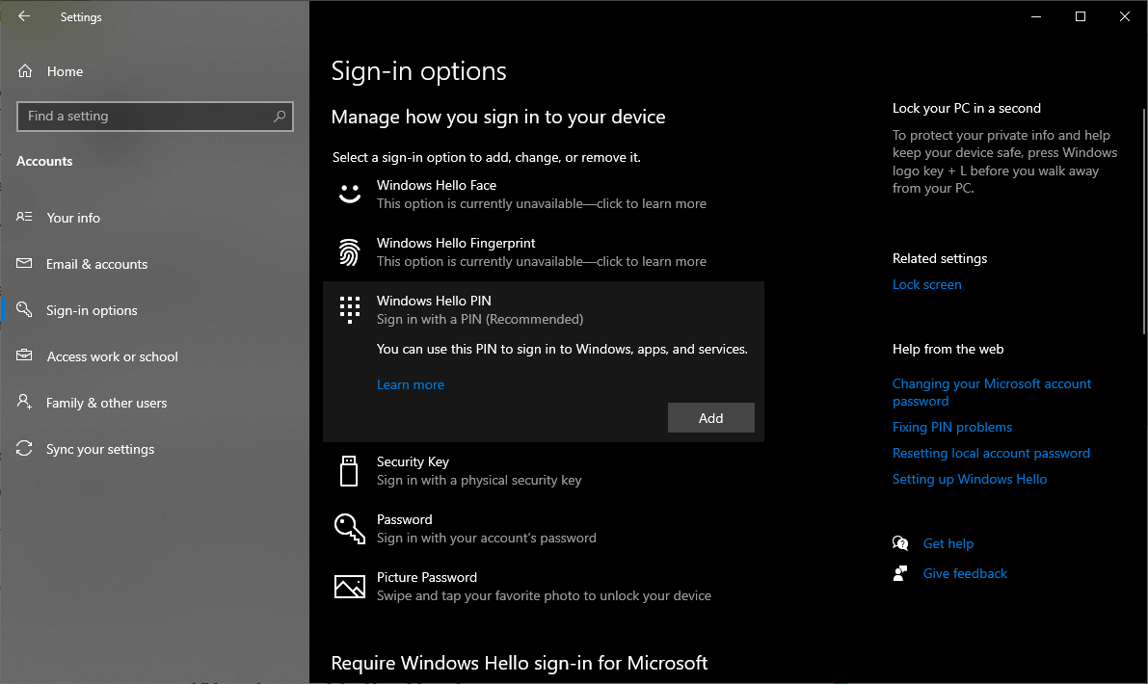Open Access work or school
The width and height of the screenshot is (1148, 684).
click(111, 356)
